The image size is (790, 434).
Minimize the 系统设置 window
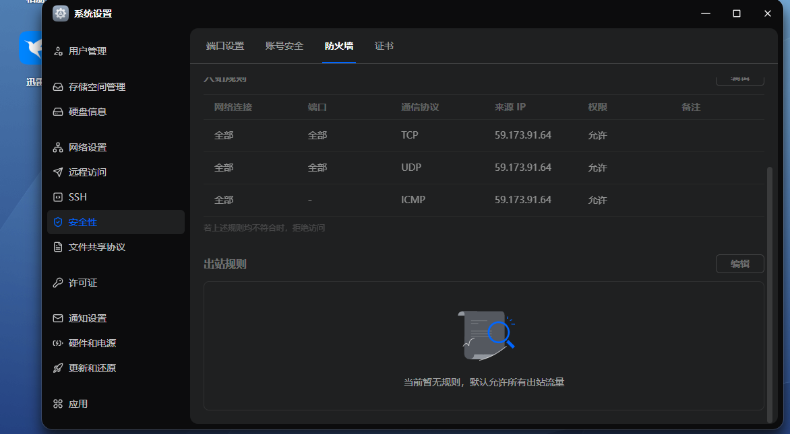[x=705, y=13]
